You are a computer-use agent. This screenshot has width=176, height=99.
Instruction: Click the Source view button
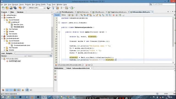point(57,15)
